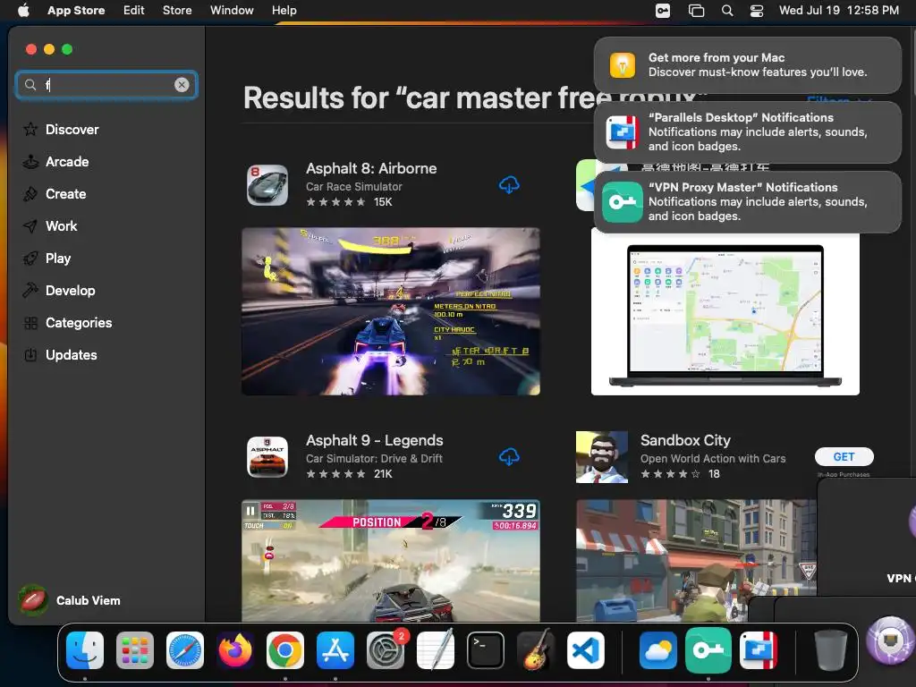
Task: View the map app laptop screenshot
Action: click(x=725, y=314)
